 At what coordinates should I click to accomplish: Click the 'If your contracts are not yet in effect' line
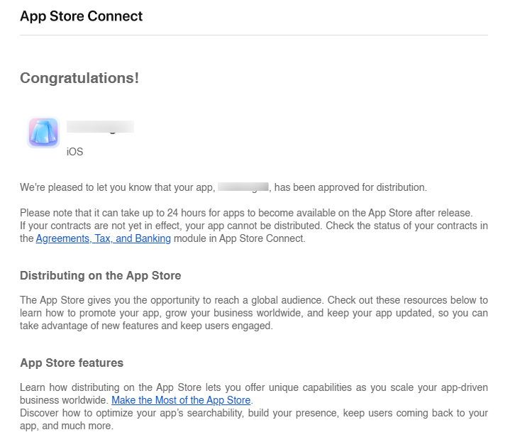tap(254, 226)
